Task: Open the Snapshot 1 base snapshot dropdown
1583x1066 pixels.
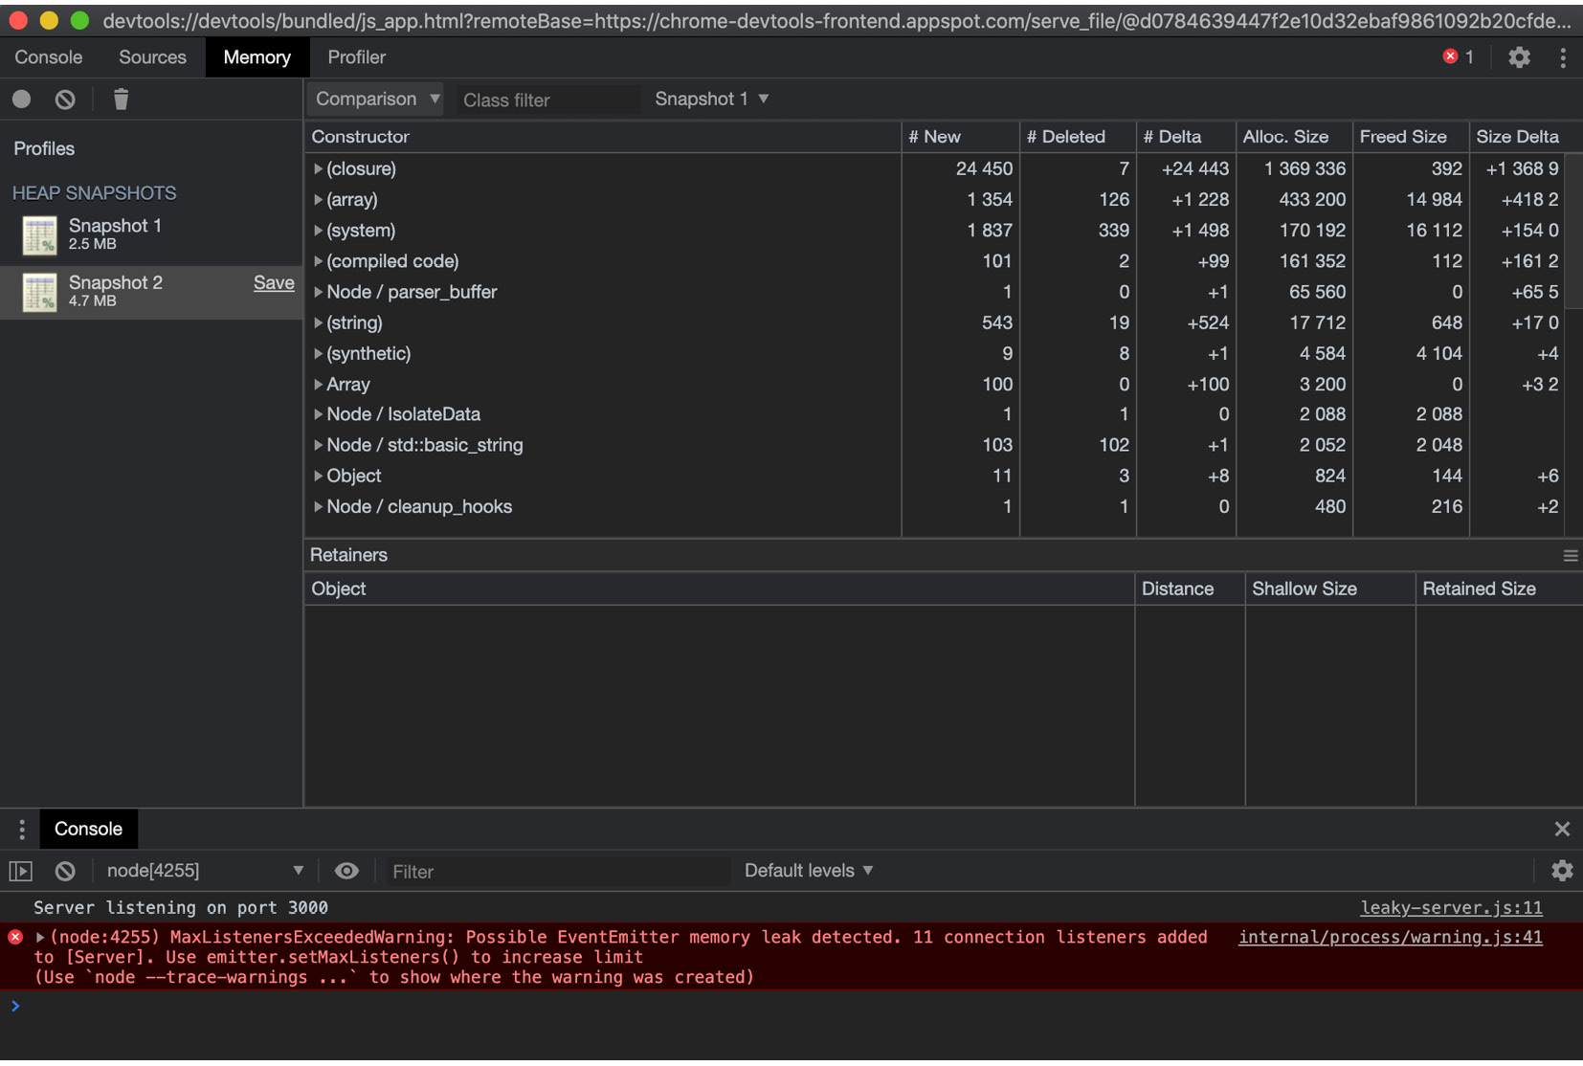Action: (x=710, y=99)
